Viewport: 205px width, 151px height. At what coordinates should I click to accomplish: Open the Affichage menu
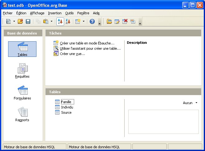[37, 13]
